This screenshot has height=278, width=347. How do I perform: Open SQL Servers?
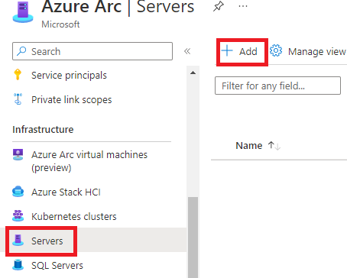pyautogui.click(x=57, y=265)
